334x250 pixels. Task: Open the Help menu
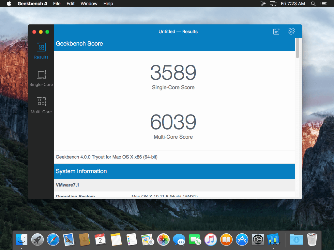(x=108, y=4)
